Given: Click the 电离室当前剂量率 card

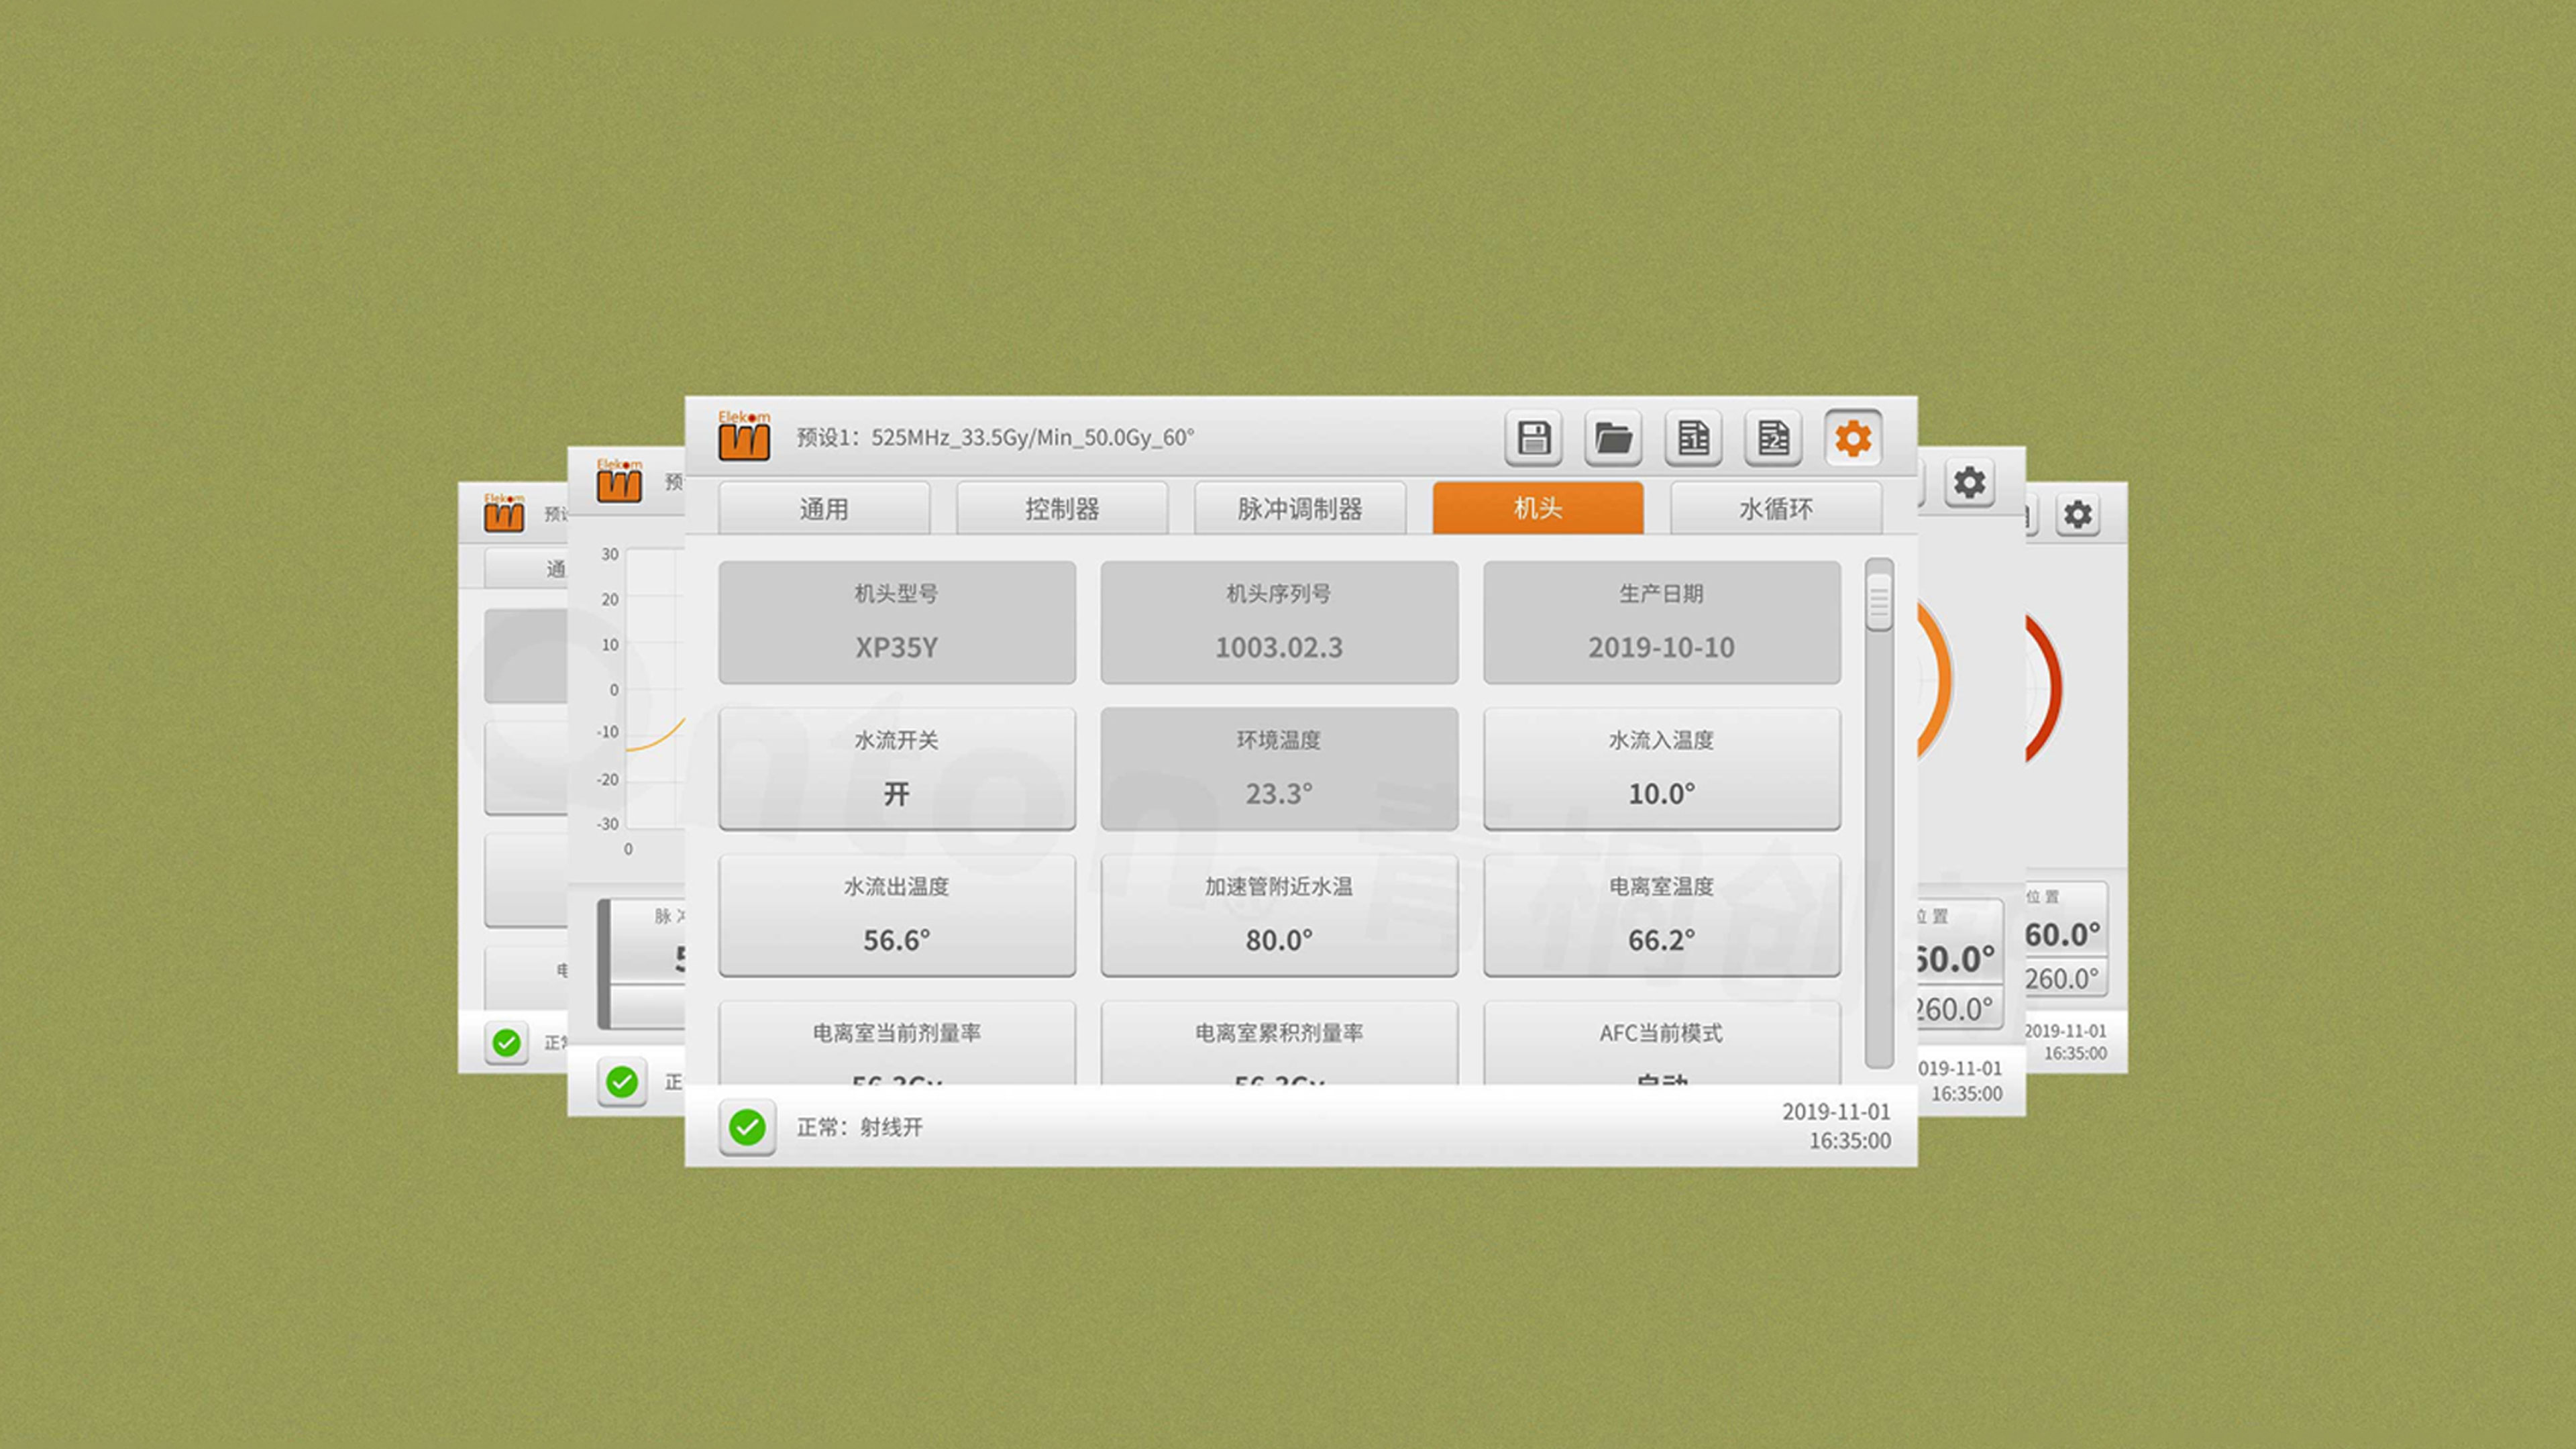Looking at the screenshot, I should [x=897, y=1042].
